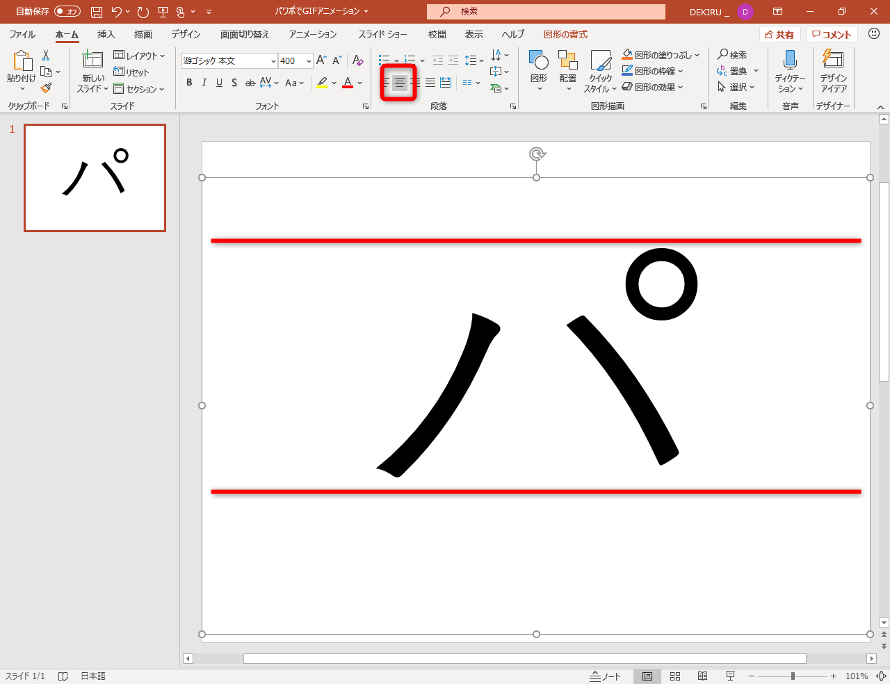Click the ノート notes button
The height and width of the screenshot is (684, 890).
pos(605,676)
